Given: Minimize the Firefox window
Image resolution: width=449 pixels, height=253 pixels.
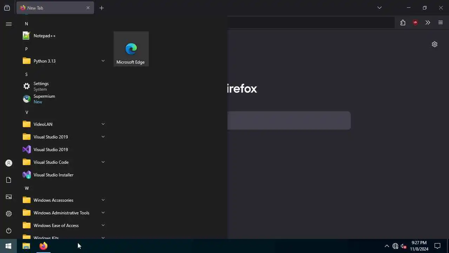Looking at the screenshot, I should click(409, 8).
